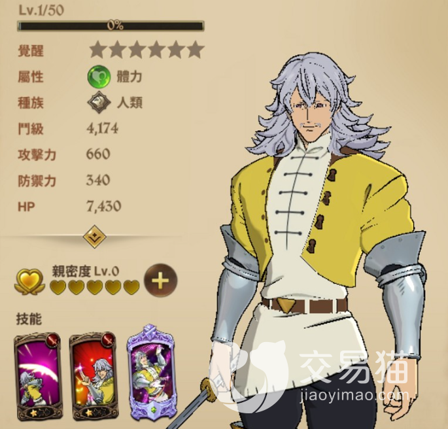Viewport: 448px width, 429px height.
Task: Click the round plus button beside 親密度
Action: click(x=161, y=281)
